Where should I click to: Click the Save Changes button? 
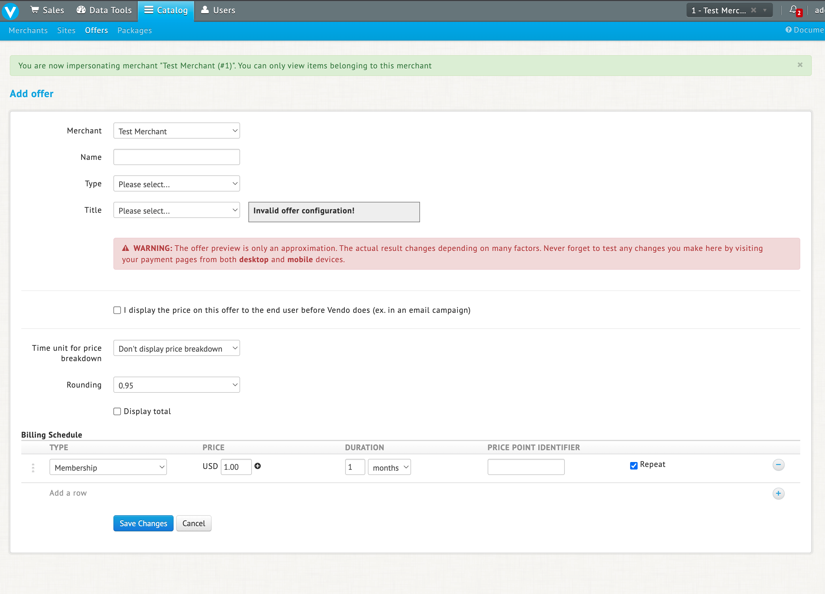[x=143, y=523]
